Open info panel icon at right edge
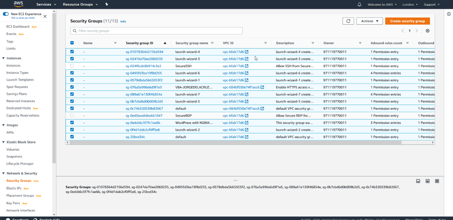Screen dimensions: 453x220 coord(449,14)
